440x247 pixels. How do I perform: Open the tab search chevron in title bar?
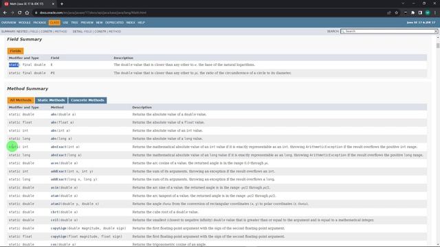[x=403, y=3]
